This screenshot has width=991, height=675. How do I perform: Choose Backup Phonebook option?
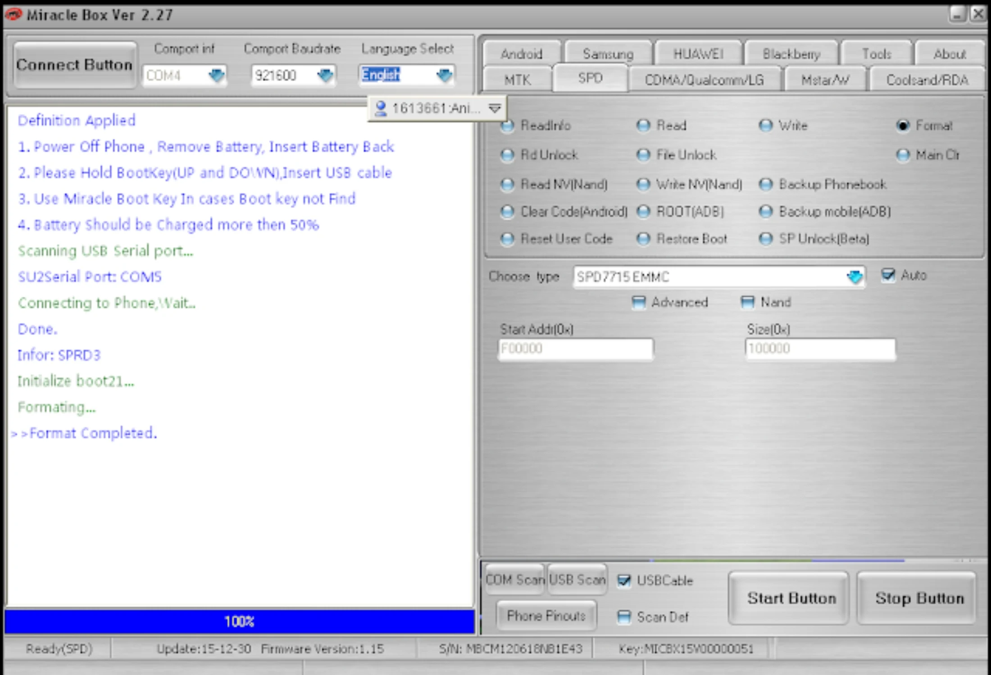point(765,185)
